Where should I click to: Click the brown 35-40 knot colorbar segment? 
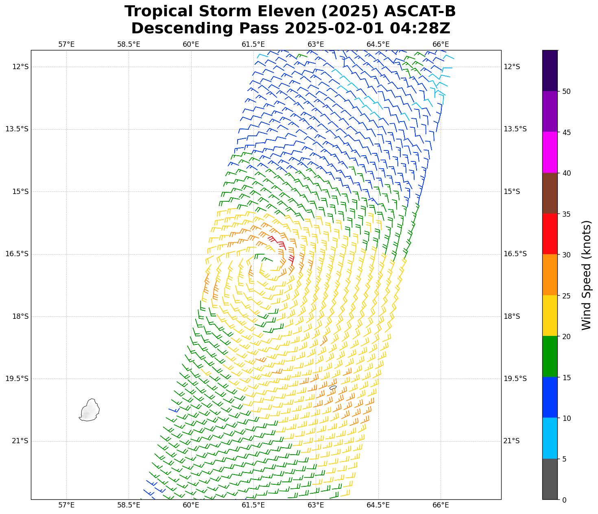pyautogui.click(x=550, y=193)
